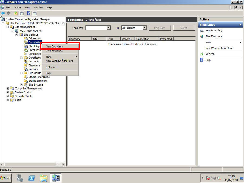
Task: Click the Give Feedback globe icon
Action: [x=202, y=36]
